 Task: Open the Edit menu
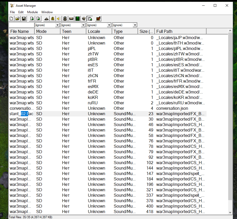pos(21,12)
